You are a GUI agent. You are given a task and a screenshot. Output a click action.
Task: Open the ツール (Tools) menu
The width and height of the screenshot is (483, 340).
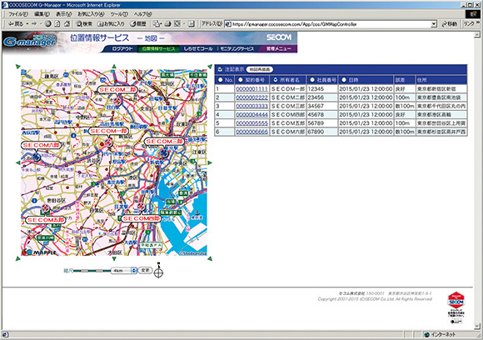click(x=119, y=14)
